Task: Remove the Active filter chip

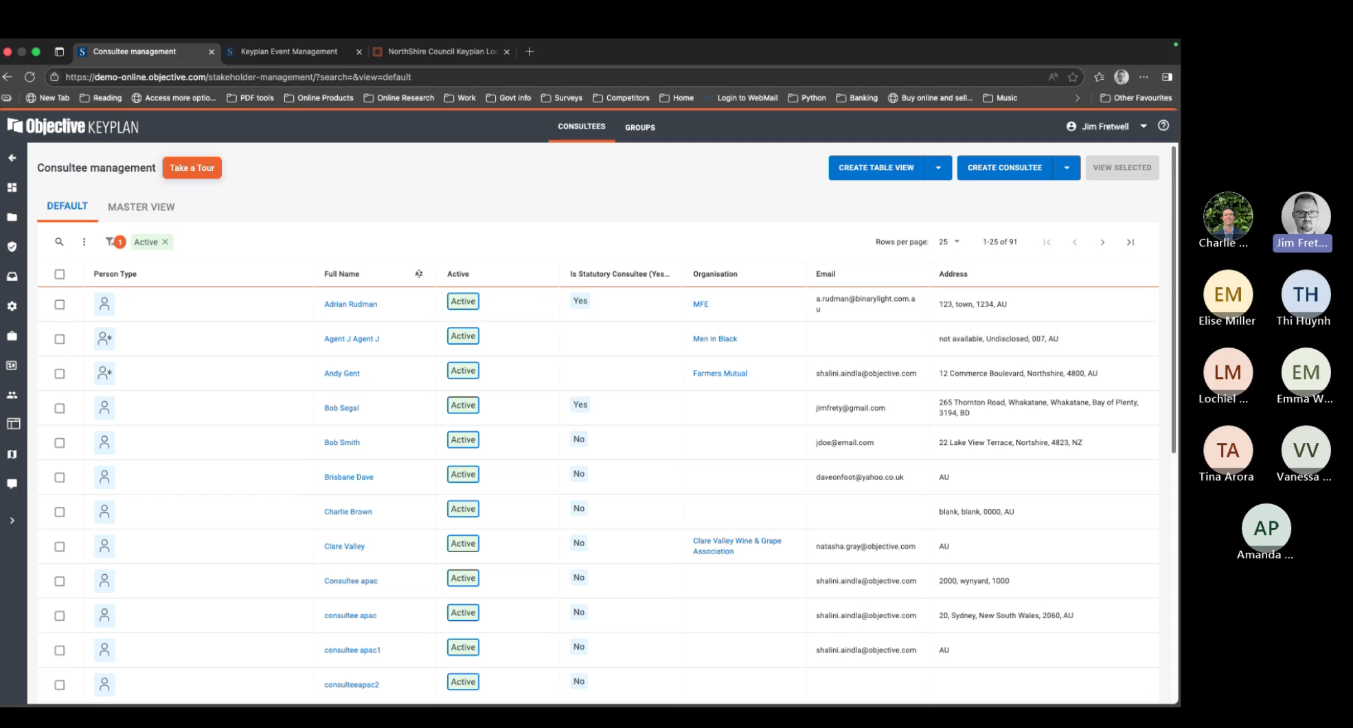Action: [x=166, y=242]
